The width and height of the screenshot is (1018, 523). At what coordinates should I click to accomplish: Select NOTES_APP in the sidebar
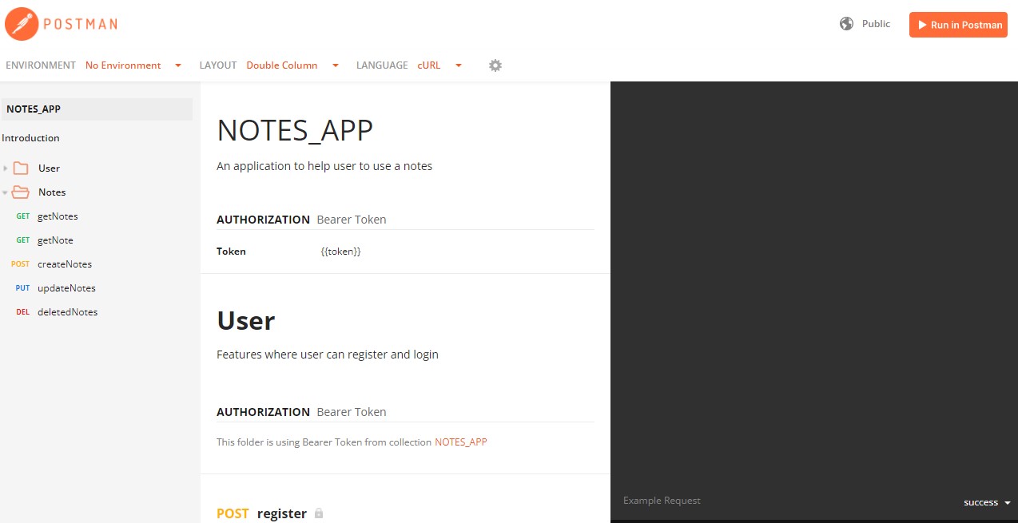[x=96, y=109]
